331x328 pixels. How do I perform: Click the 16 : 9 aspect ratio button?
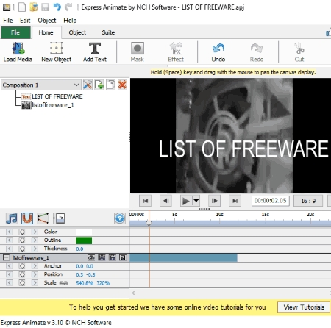point(308,201)
